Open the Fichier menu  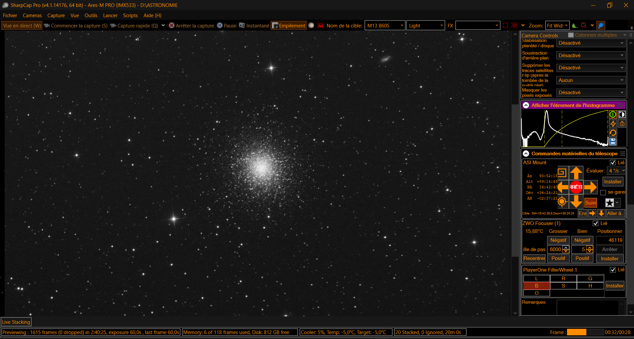pos(10,16)
